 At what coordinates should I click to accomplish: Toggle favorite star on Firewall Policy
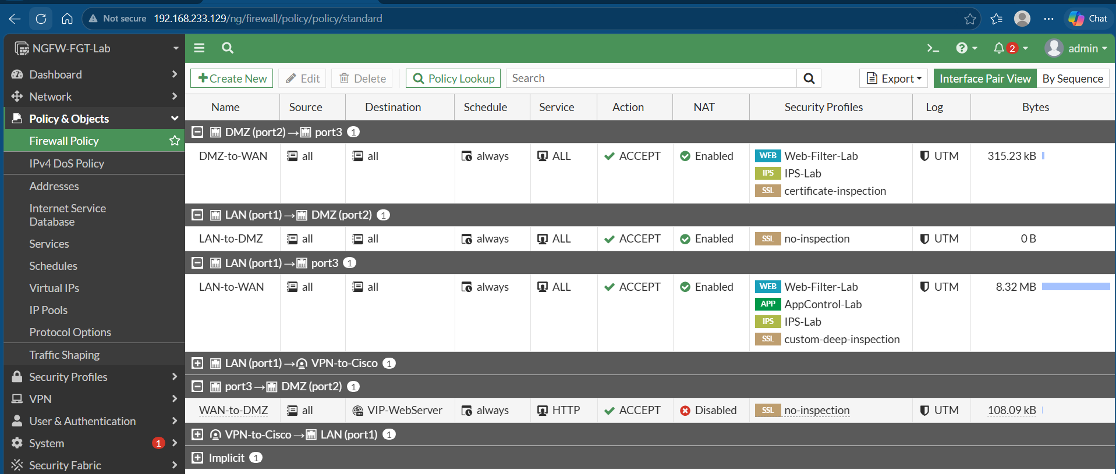pyautogui.click(x=174, y=141)
